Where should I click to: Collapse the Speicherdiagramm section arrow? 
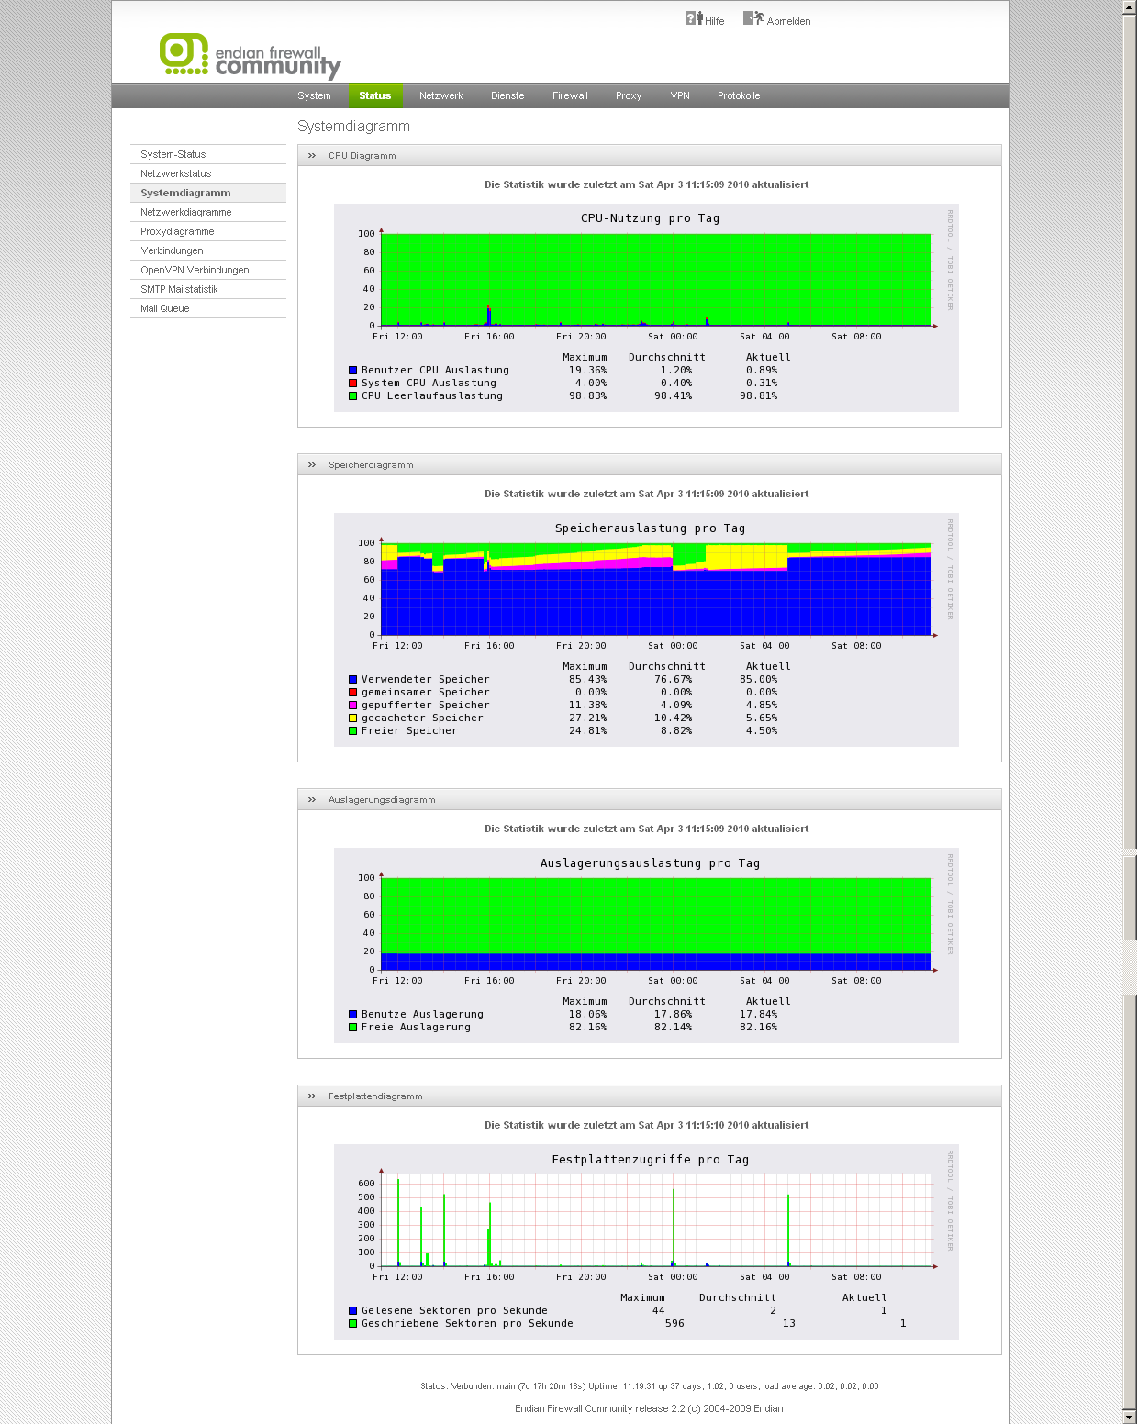[x=312, y=465]
